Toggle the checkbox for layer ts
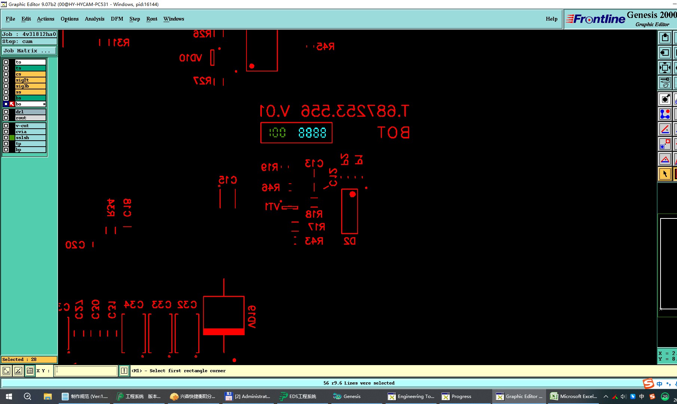 [6, 68]
